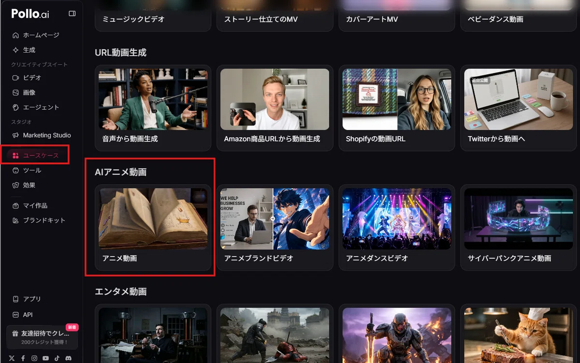Open the アニメブランドビデオ thumbnail
The width and height of the screenshot is (580, 363).
tap(275, 218)
